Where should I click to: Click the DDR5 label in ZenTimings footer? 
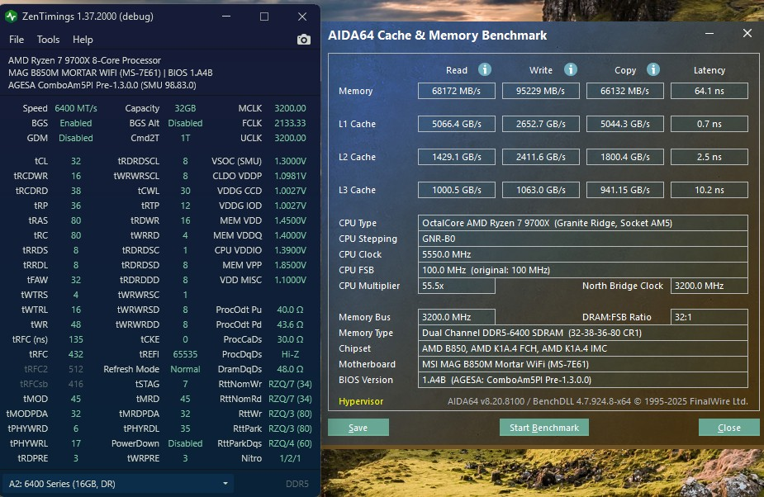point(297,484)
